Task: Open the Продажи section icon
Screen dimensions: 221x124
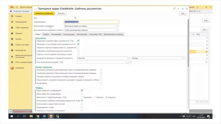Action: (x=12, y=33)
